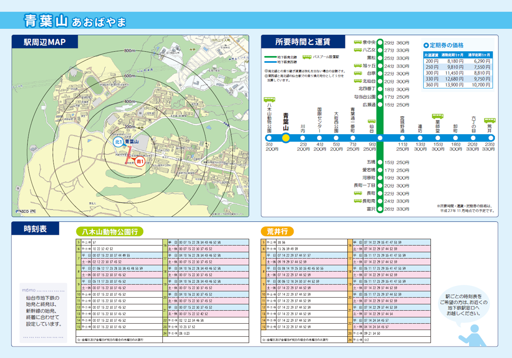Click the blue ring icon before 定期券の価格
Screen dimensions: 512x358
[426, 45]
